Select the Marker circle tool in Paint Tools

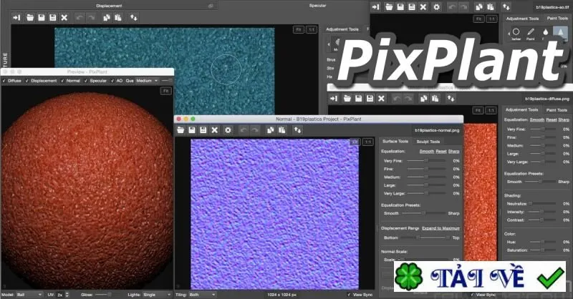point(516,31)
